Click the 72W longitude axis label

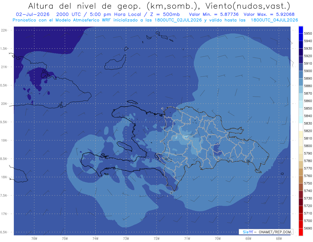coord(156,238)
